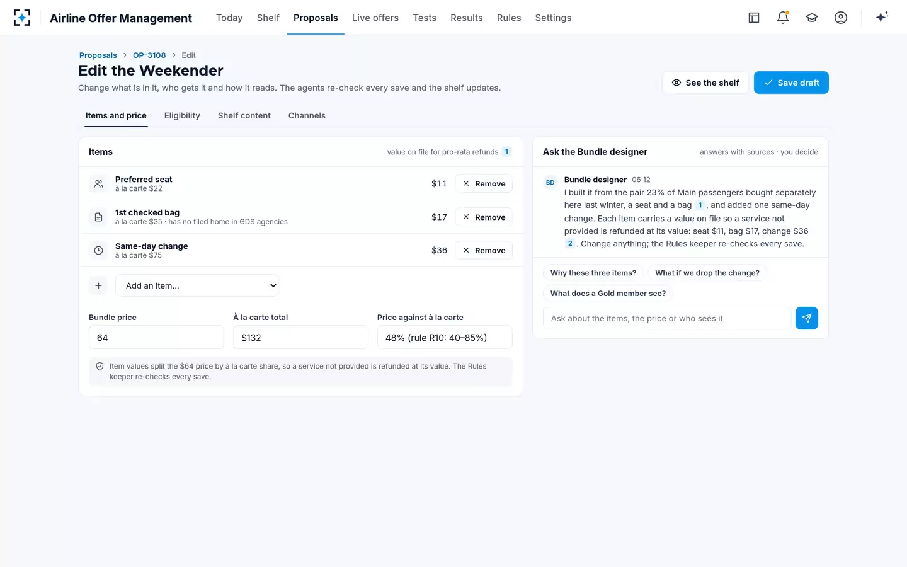Click See the shelf button
Image resolution: width=907 pixels, height=567 pixels.
pyautogui.click(x=705, y=83)
